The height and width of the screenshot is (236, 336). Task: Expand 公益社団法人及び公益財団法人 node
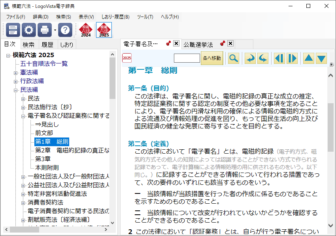point(23,186)
